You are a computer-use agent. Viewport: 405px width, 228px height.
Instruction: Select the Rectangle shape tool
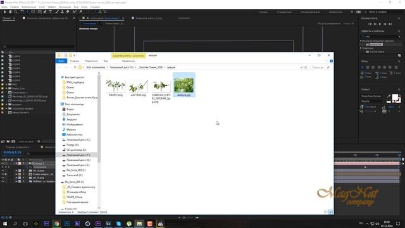coord(39,12)
